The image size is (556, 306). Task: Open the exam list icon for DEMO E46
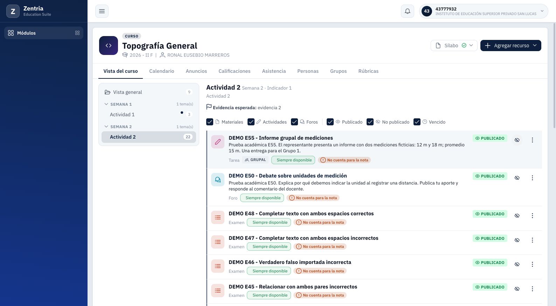[218, 266]
